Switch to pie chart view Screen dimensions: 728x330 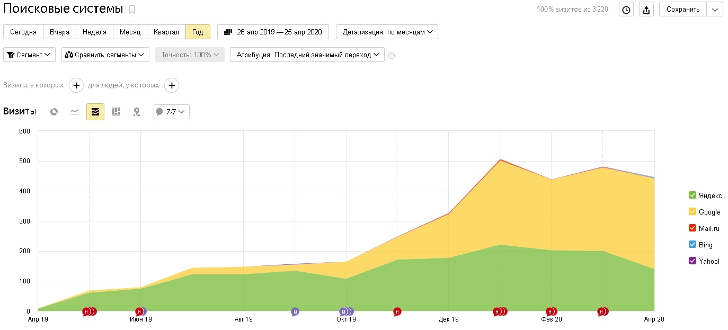54,112
